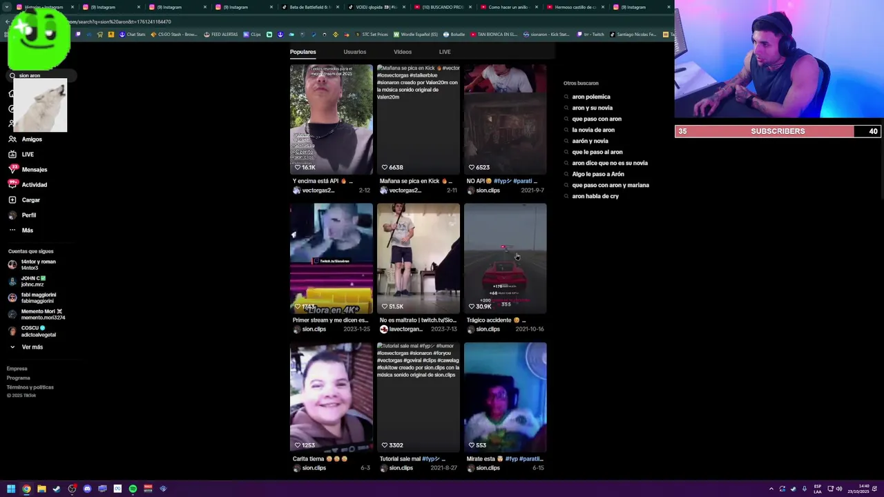Search suggestion 'que paso con aron'

(x=597, y=119)
